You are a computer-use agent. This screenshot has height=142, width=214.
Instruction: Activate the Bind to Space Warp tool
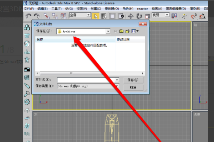coord(63,16)
